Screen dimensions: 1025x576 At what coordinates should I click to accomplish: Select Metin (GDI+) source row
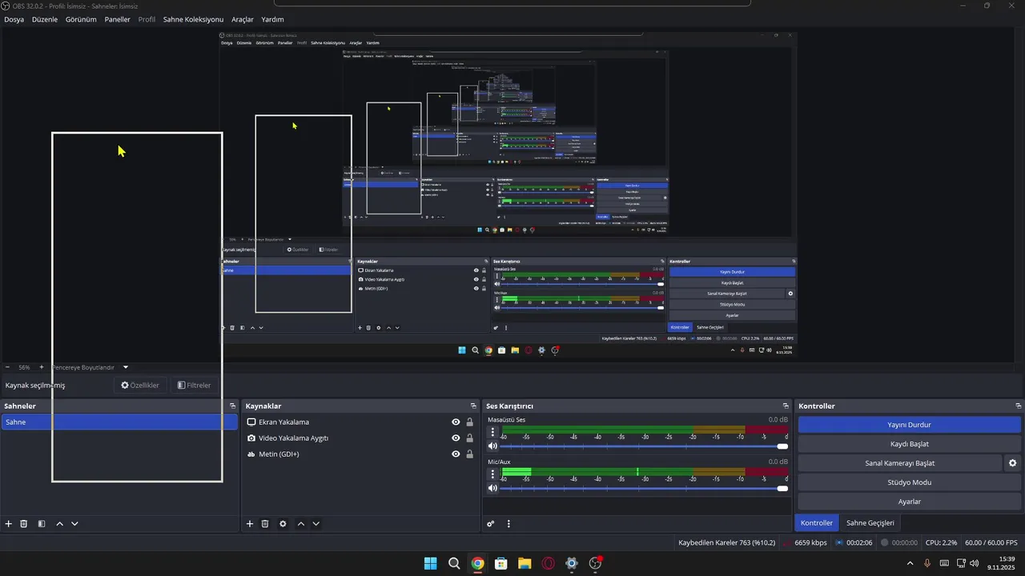click(x=360, y=454)
